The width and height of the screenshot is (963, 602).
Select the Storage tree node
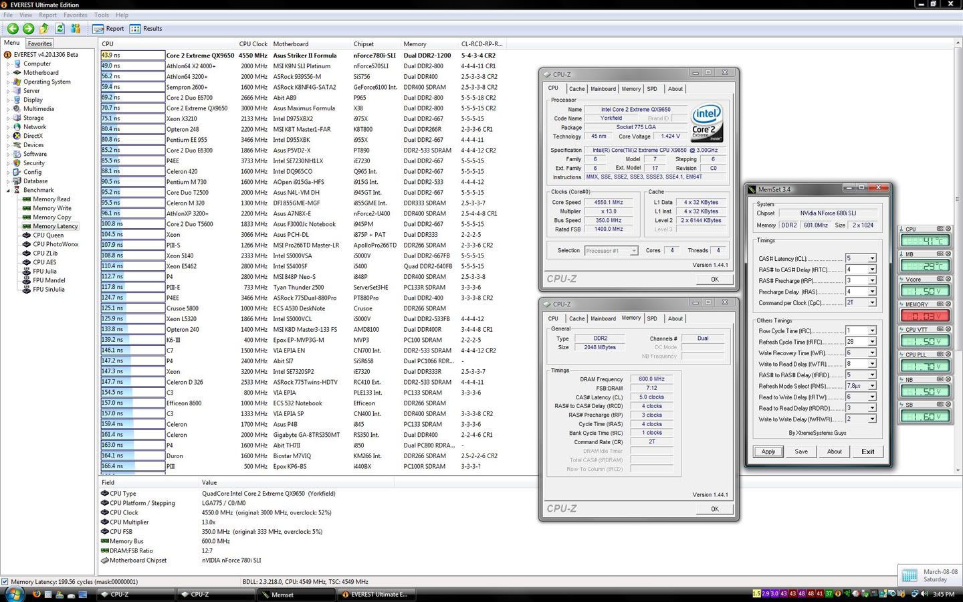(33, 118)
